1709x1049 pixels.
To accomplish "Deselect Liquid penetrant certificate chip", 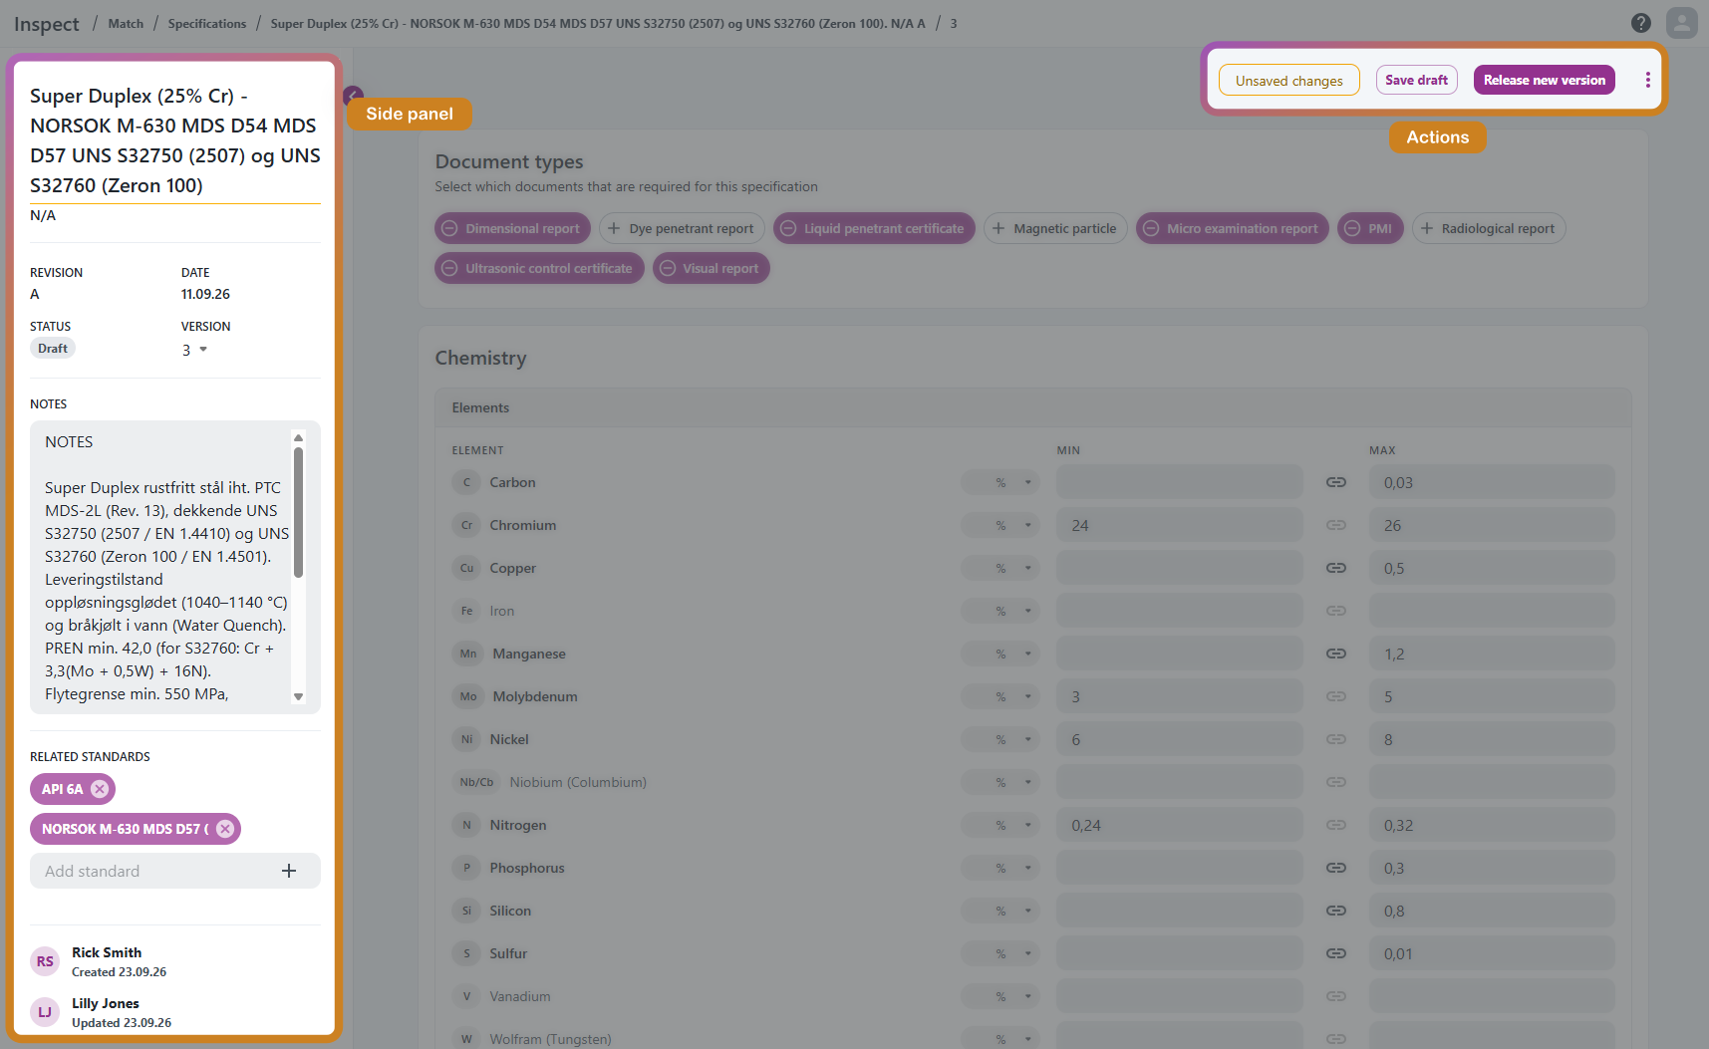I will tap(874, 228).
